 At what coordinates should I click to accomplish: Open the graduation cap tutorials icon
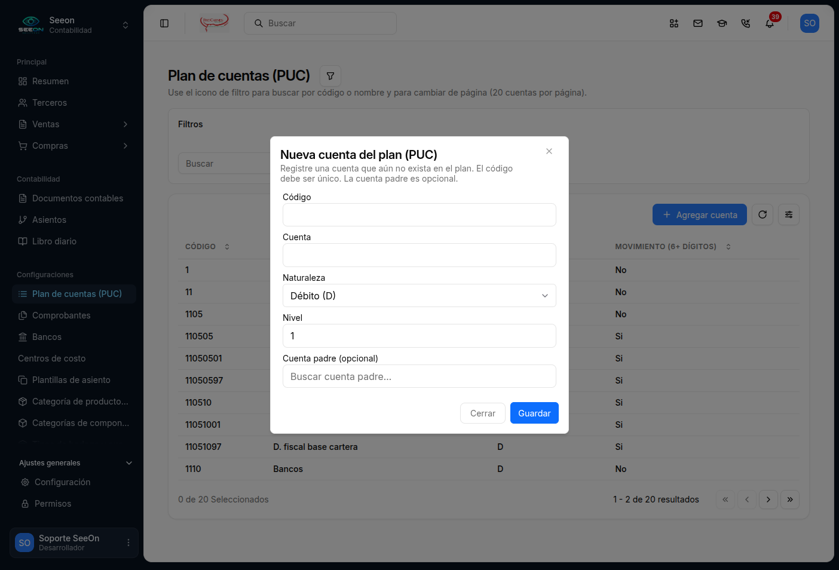click(722, 23)
